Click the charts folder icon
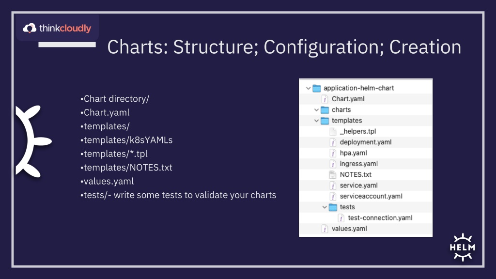The height and width of the screenshot is (279, 496). 325,110
